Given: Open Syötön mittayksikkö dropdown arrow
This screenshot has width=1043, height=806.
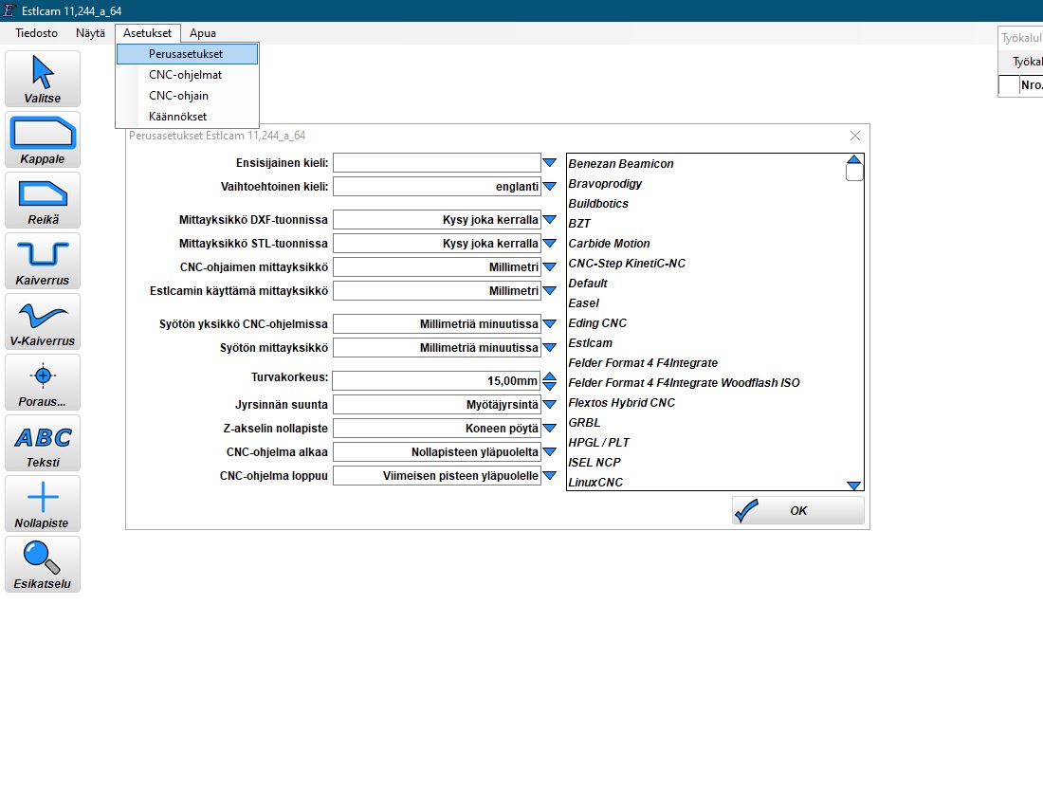Looking at the screenshot, I should (x=549, y=348).
